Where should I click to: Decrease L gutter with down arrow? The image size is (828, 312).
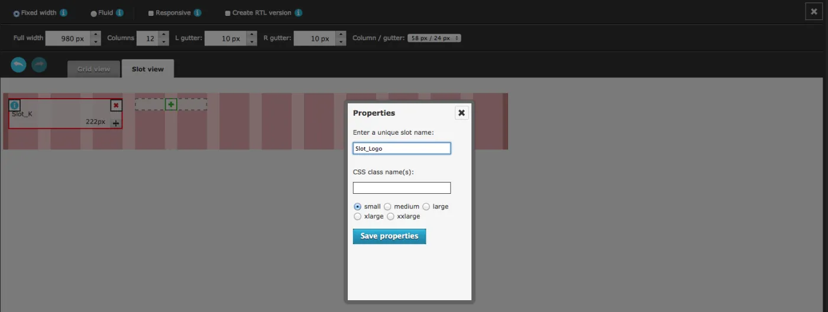252,42
